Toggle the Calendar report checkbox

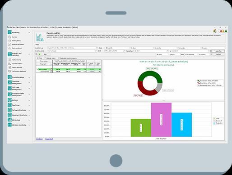click(x=45, y=58)
